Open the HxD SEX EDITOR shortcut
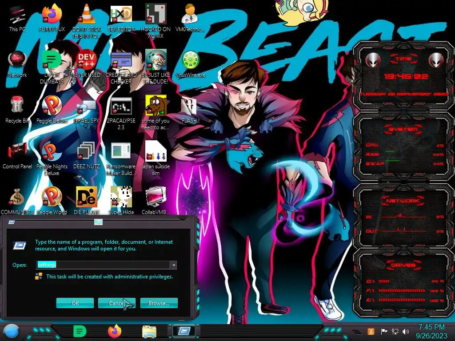This screenshot has width=455, height=341. (121, 18)
